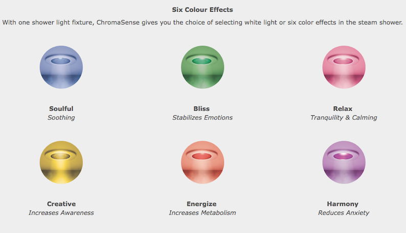Click the Soulful heading label

click(61, 109)
